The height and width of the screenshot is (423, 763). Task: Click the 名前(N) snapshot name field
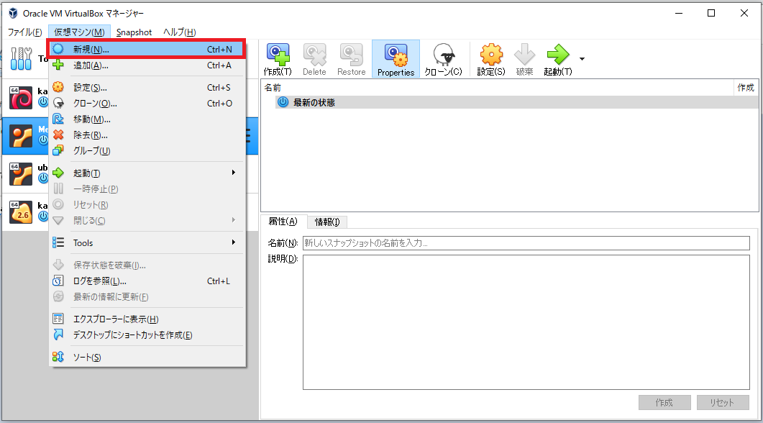pyautogui.click(x=526, y=243)
